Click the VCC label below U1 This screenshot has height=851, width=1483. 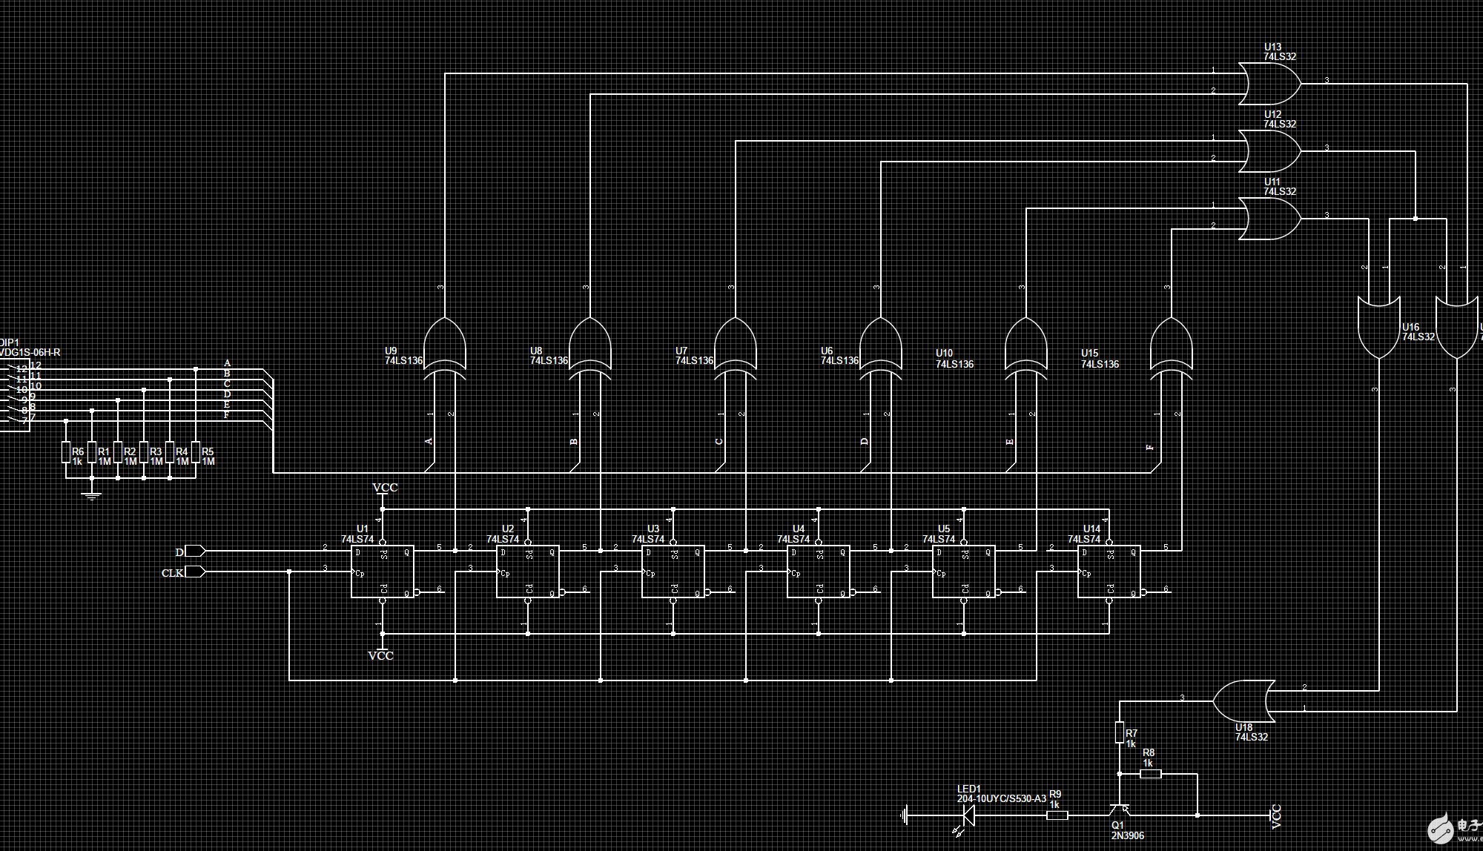[x=380, y=656]
